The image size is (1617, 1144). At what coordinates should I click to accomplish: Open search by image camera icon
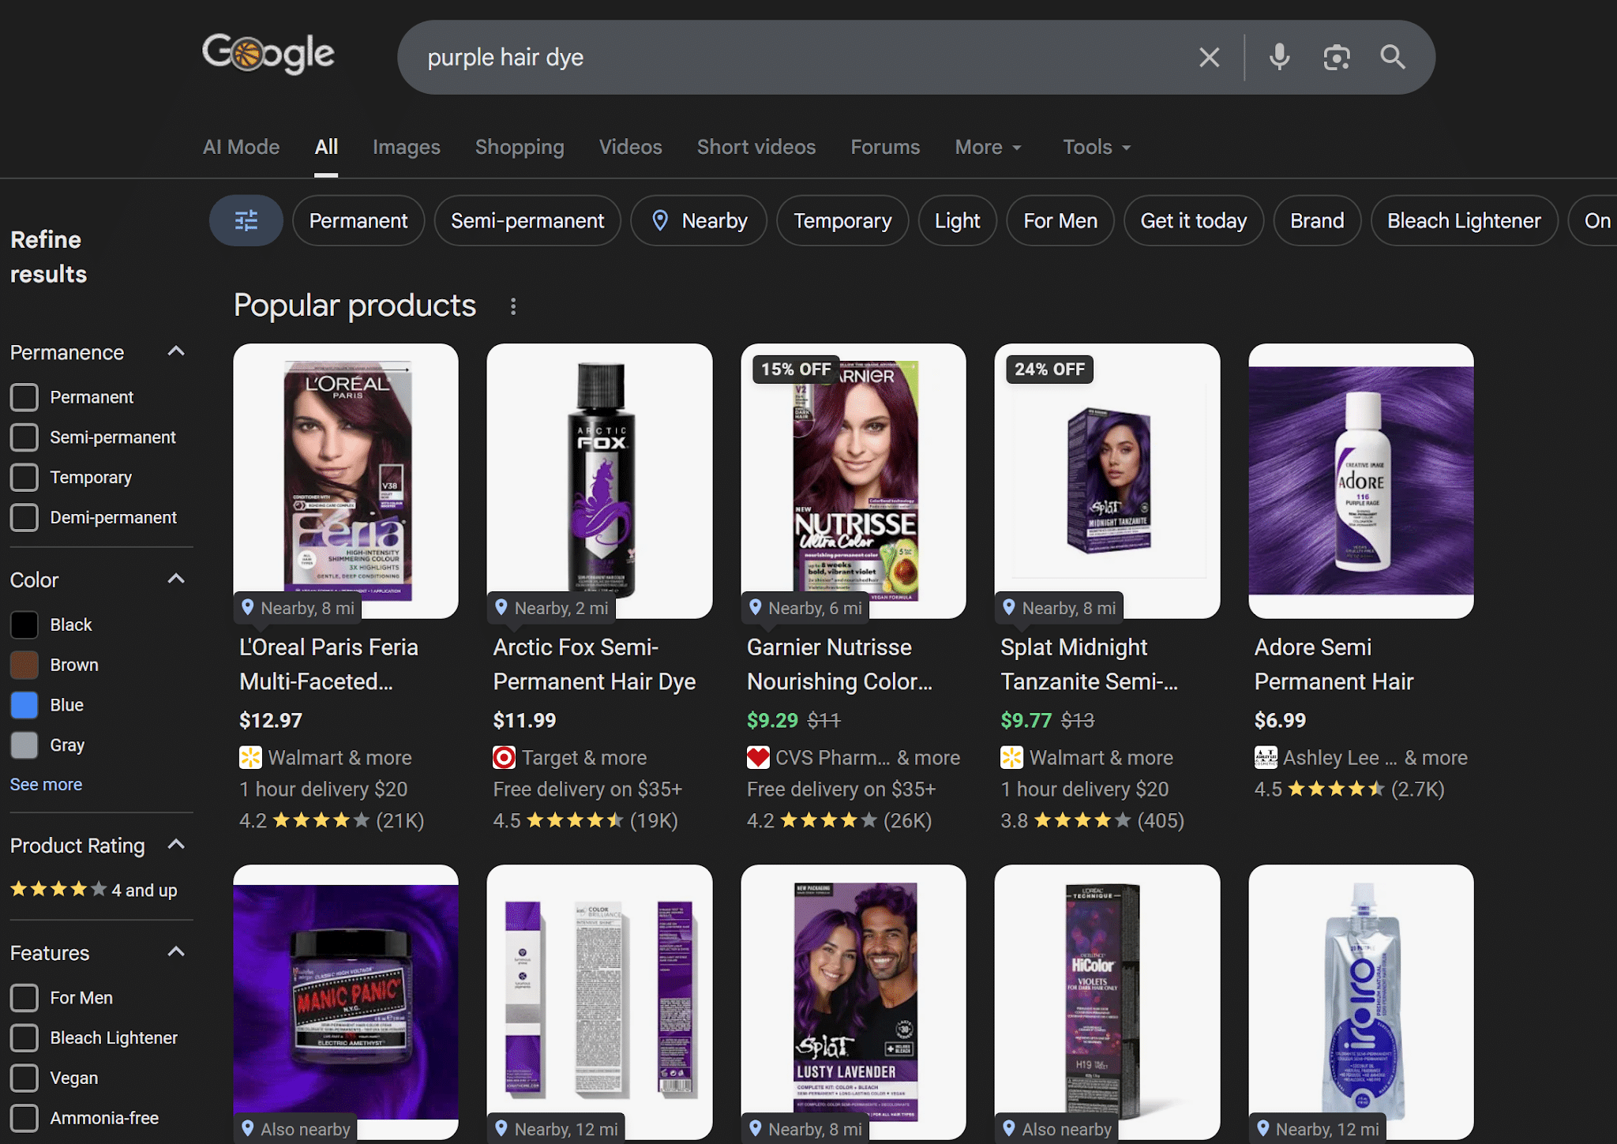1336,58
